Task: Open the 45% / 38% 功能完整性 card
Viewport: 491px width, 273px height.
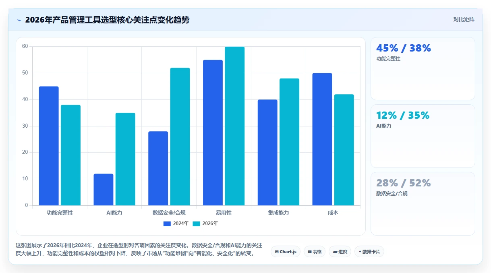Action: tap(423, 68)
